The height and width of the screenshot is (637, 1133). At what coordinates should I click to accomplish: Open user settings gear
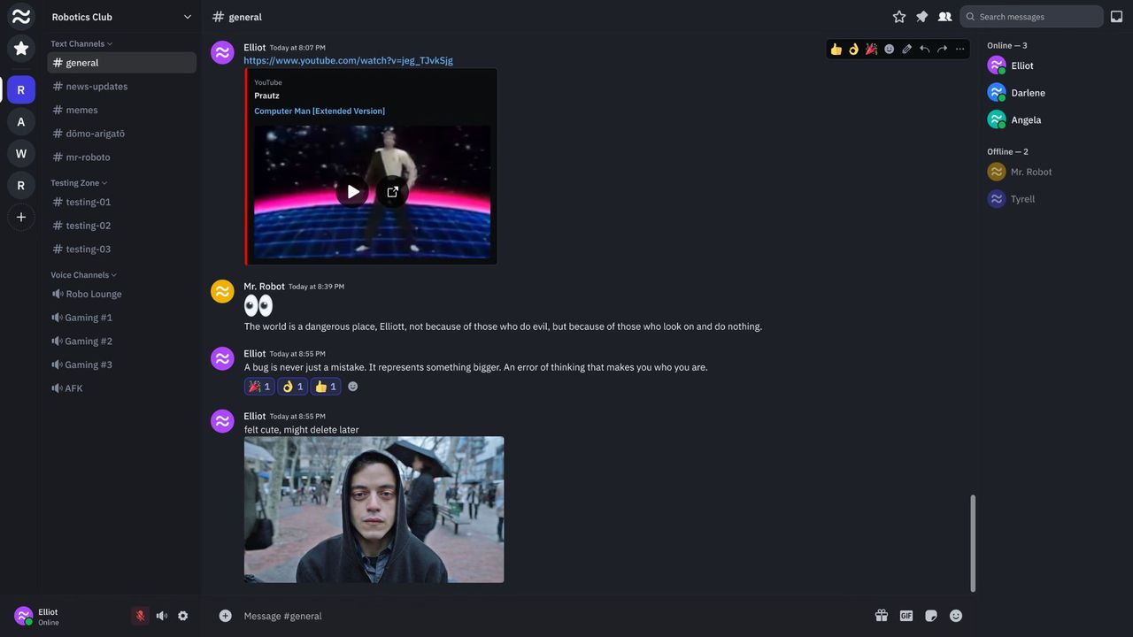coord(182,615)
